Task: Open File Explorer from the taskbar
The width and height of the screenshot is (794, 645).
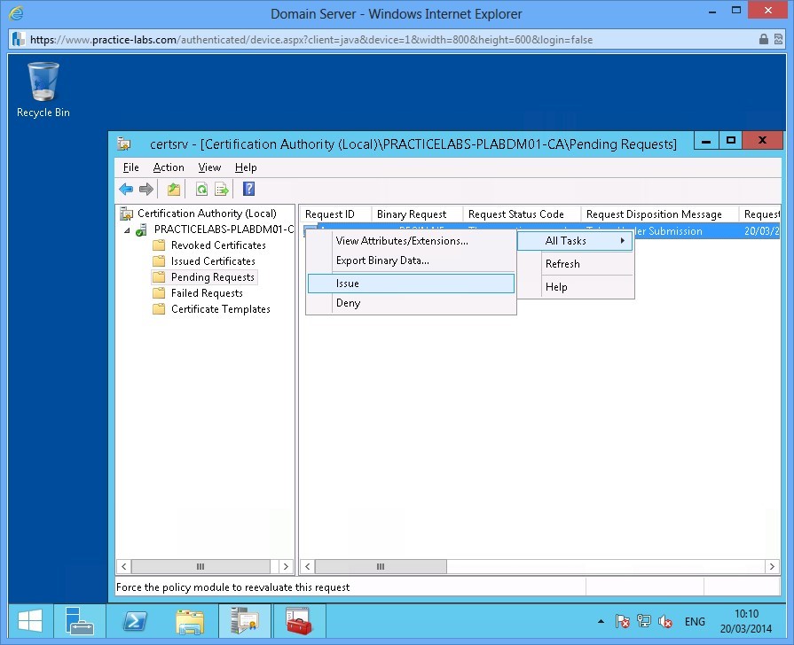Action: pos(190,625)
